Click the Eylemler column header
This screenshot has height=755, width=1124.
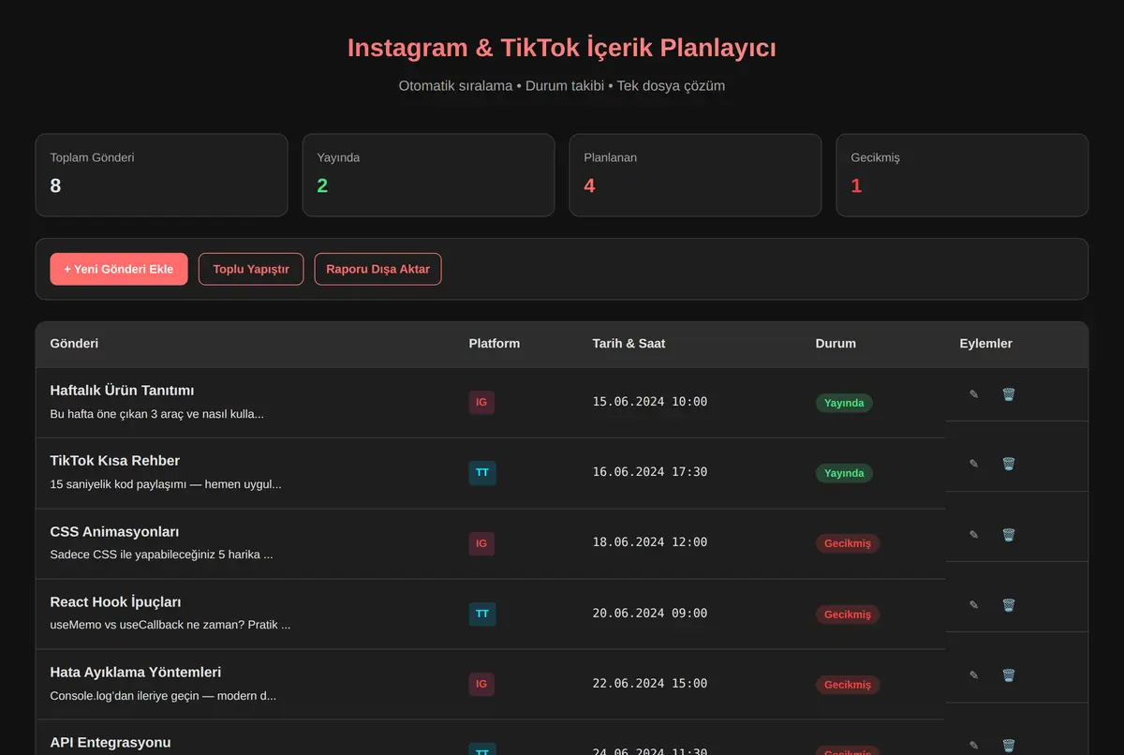[985, 344]
